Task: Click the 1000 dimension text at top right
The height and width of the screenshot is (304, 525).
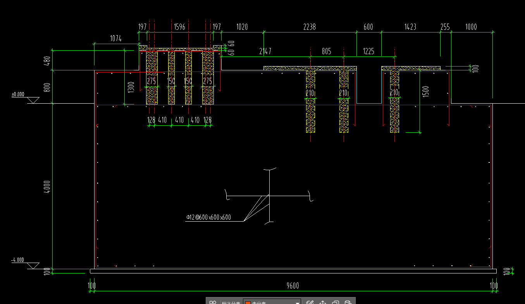Action: 471,27
